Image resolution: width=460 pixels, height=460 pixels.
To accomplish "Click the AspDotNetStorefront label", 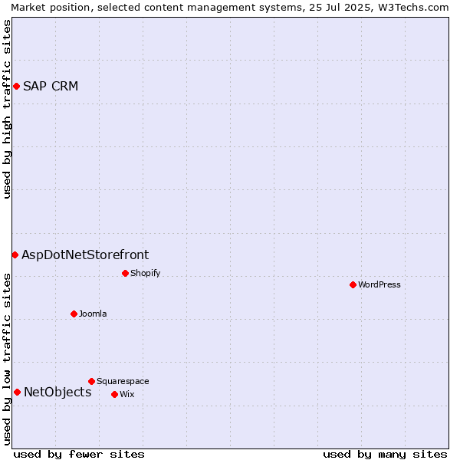I will (85, 255).
